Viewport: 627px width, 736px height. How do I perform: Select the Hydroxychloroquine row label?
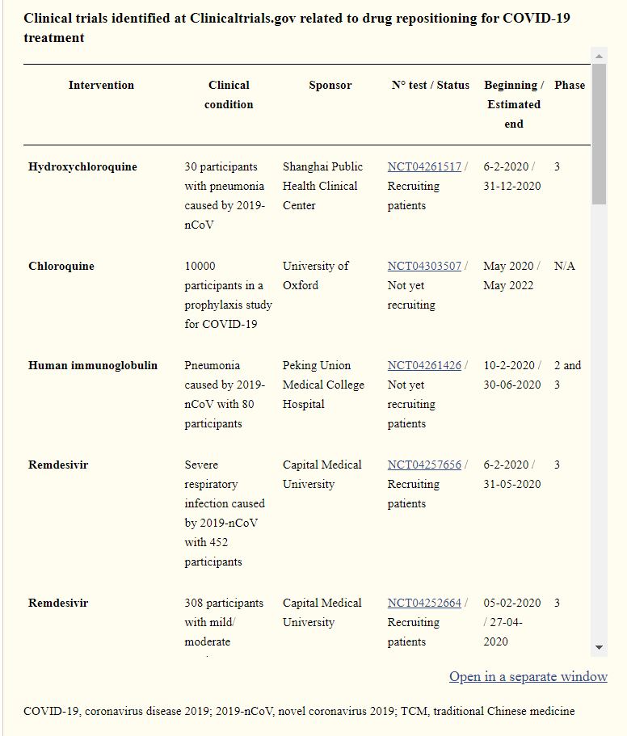(82, 167)
